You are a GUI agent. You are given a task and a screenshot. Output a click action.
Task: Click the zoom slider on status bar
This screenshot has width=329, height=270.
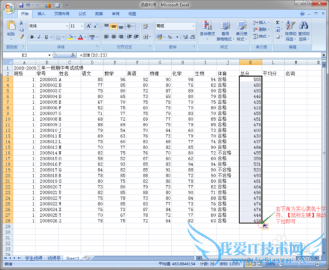coord(299,264)
